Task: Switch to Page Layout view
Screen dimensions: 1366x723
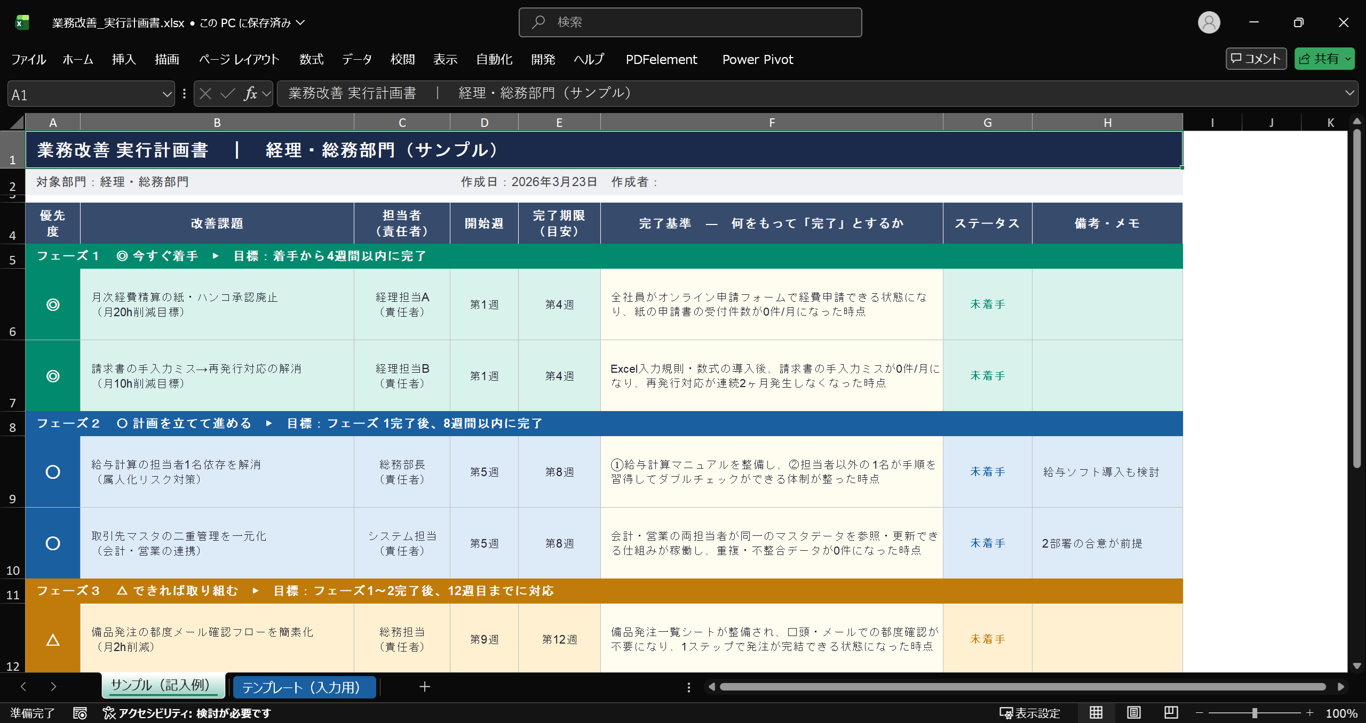Action: tap(1134, 713)
